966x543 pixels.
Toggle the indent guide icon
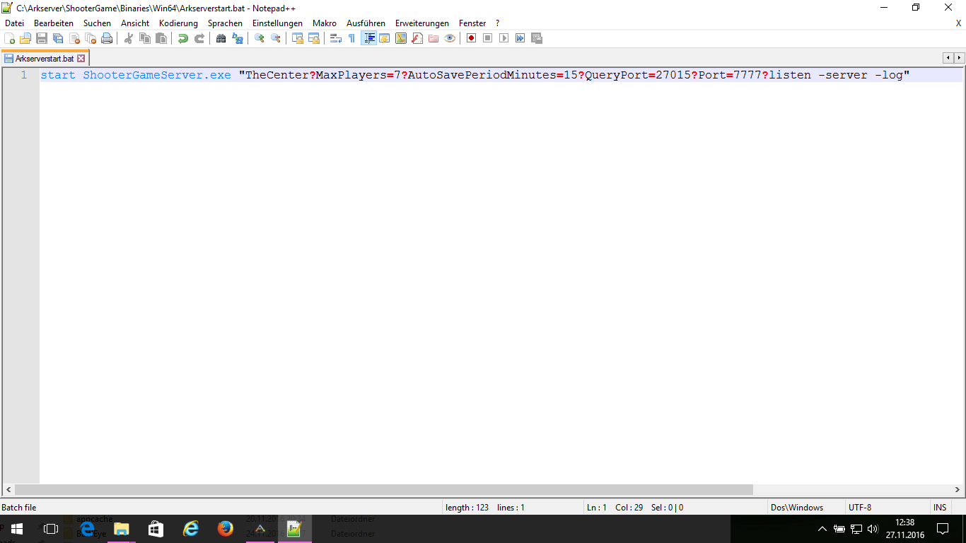coord(368,38)
